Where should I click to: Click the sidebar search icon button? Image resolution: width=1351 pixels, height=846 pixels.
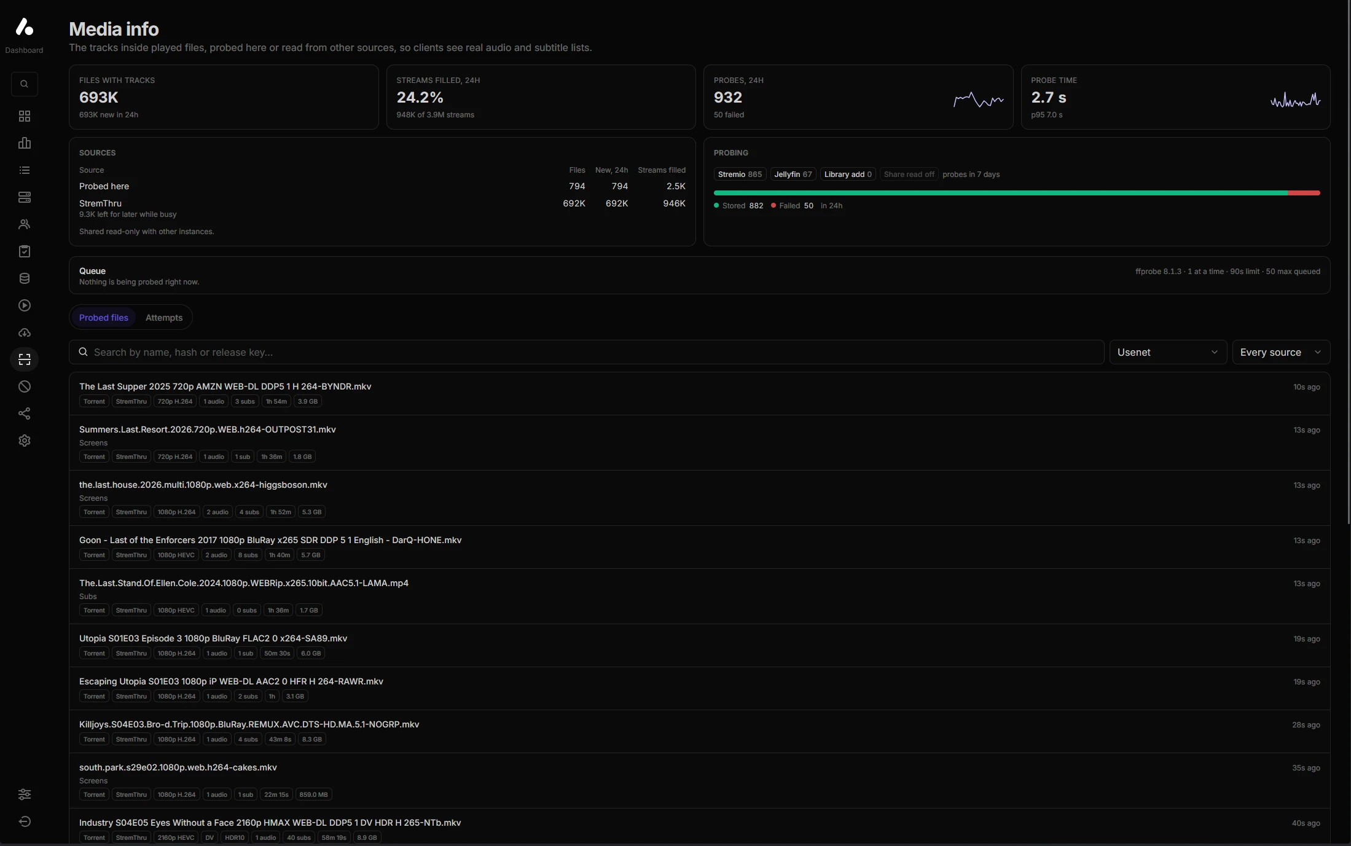(25, 84)
